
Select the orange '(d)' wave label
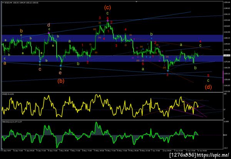point(208,87)
